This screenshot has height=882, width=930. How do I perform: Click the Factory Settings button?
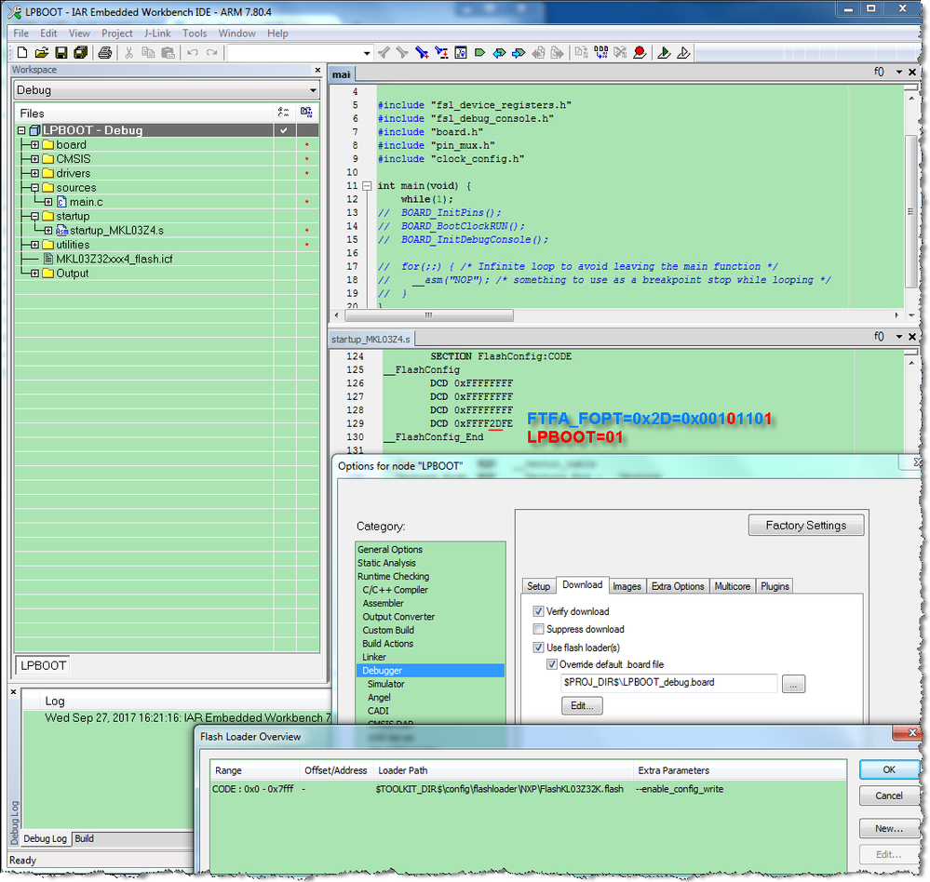click(805, 525)
